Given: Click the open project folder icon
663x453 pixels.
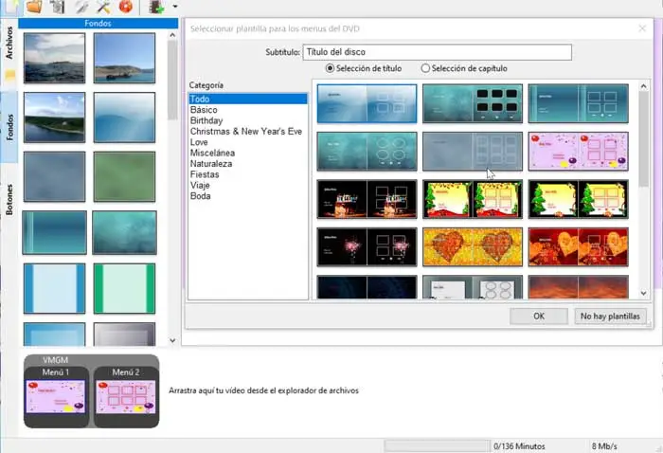Looking at the screenshot, I should [34, 7].
